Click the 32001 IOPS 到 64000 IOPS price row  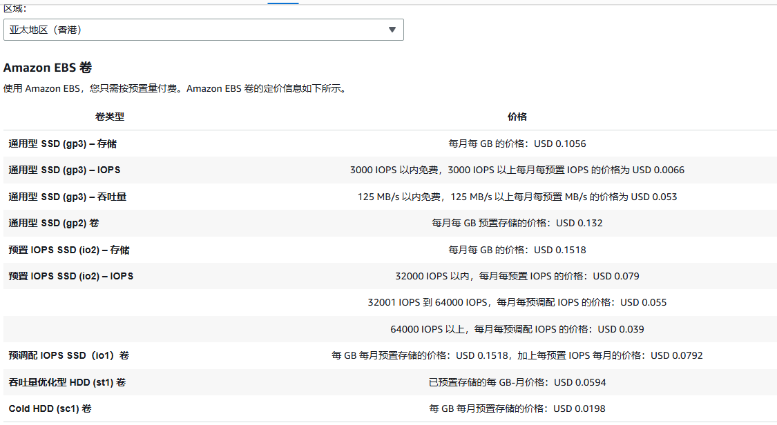(517, 302)
